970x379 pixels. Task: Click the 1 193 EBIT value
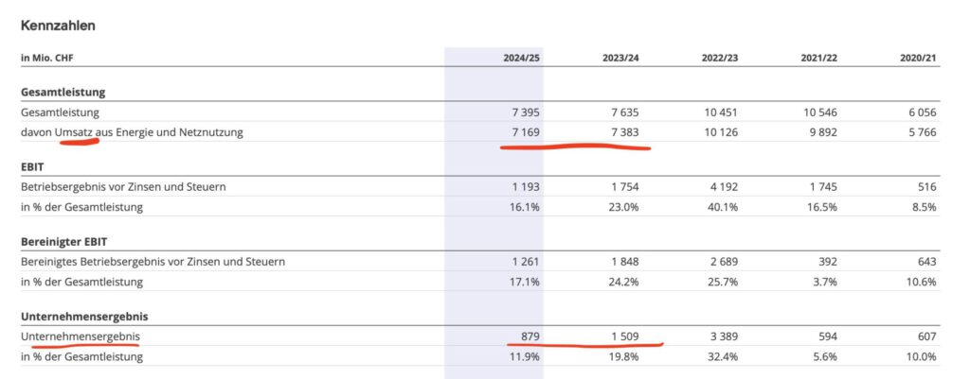524,186
